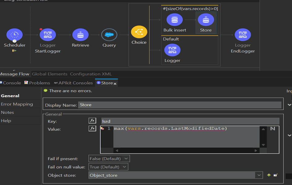Viewport: 292px width, 185px height.
Task: Select the Salesforce Query component
Action: click(109, 35)
